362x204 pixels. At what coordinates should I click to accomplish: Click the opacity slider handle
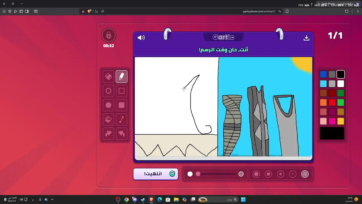[x=198, y=174]
